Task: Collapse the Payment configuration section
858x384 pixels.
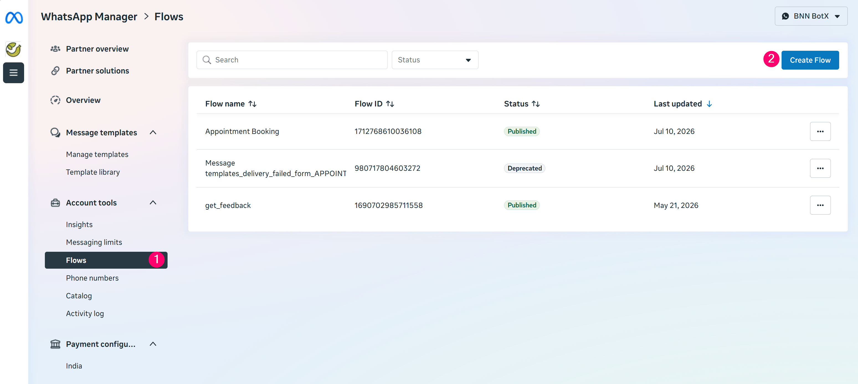Action: [153, 344]
